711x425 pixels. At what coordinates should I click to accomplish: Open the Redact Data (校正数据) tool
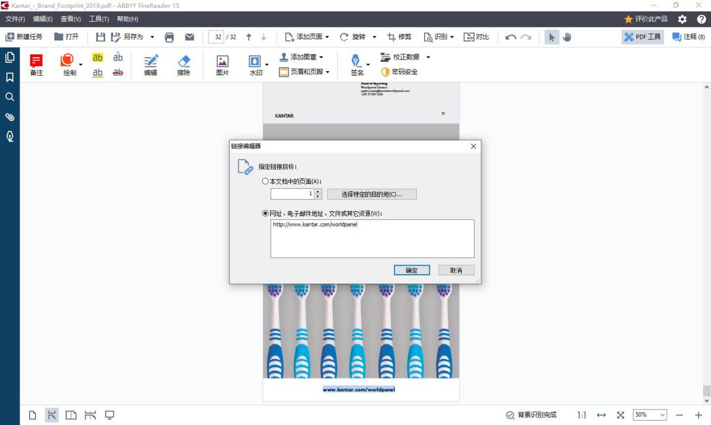pyautogui.click(x=399, y=57)
